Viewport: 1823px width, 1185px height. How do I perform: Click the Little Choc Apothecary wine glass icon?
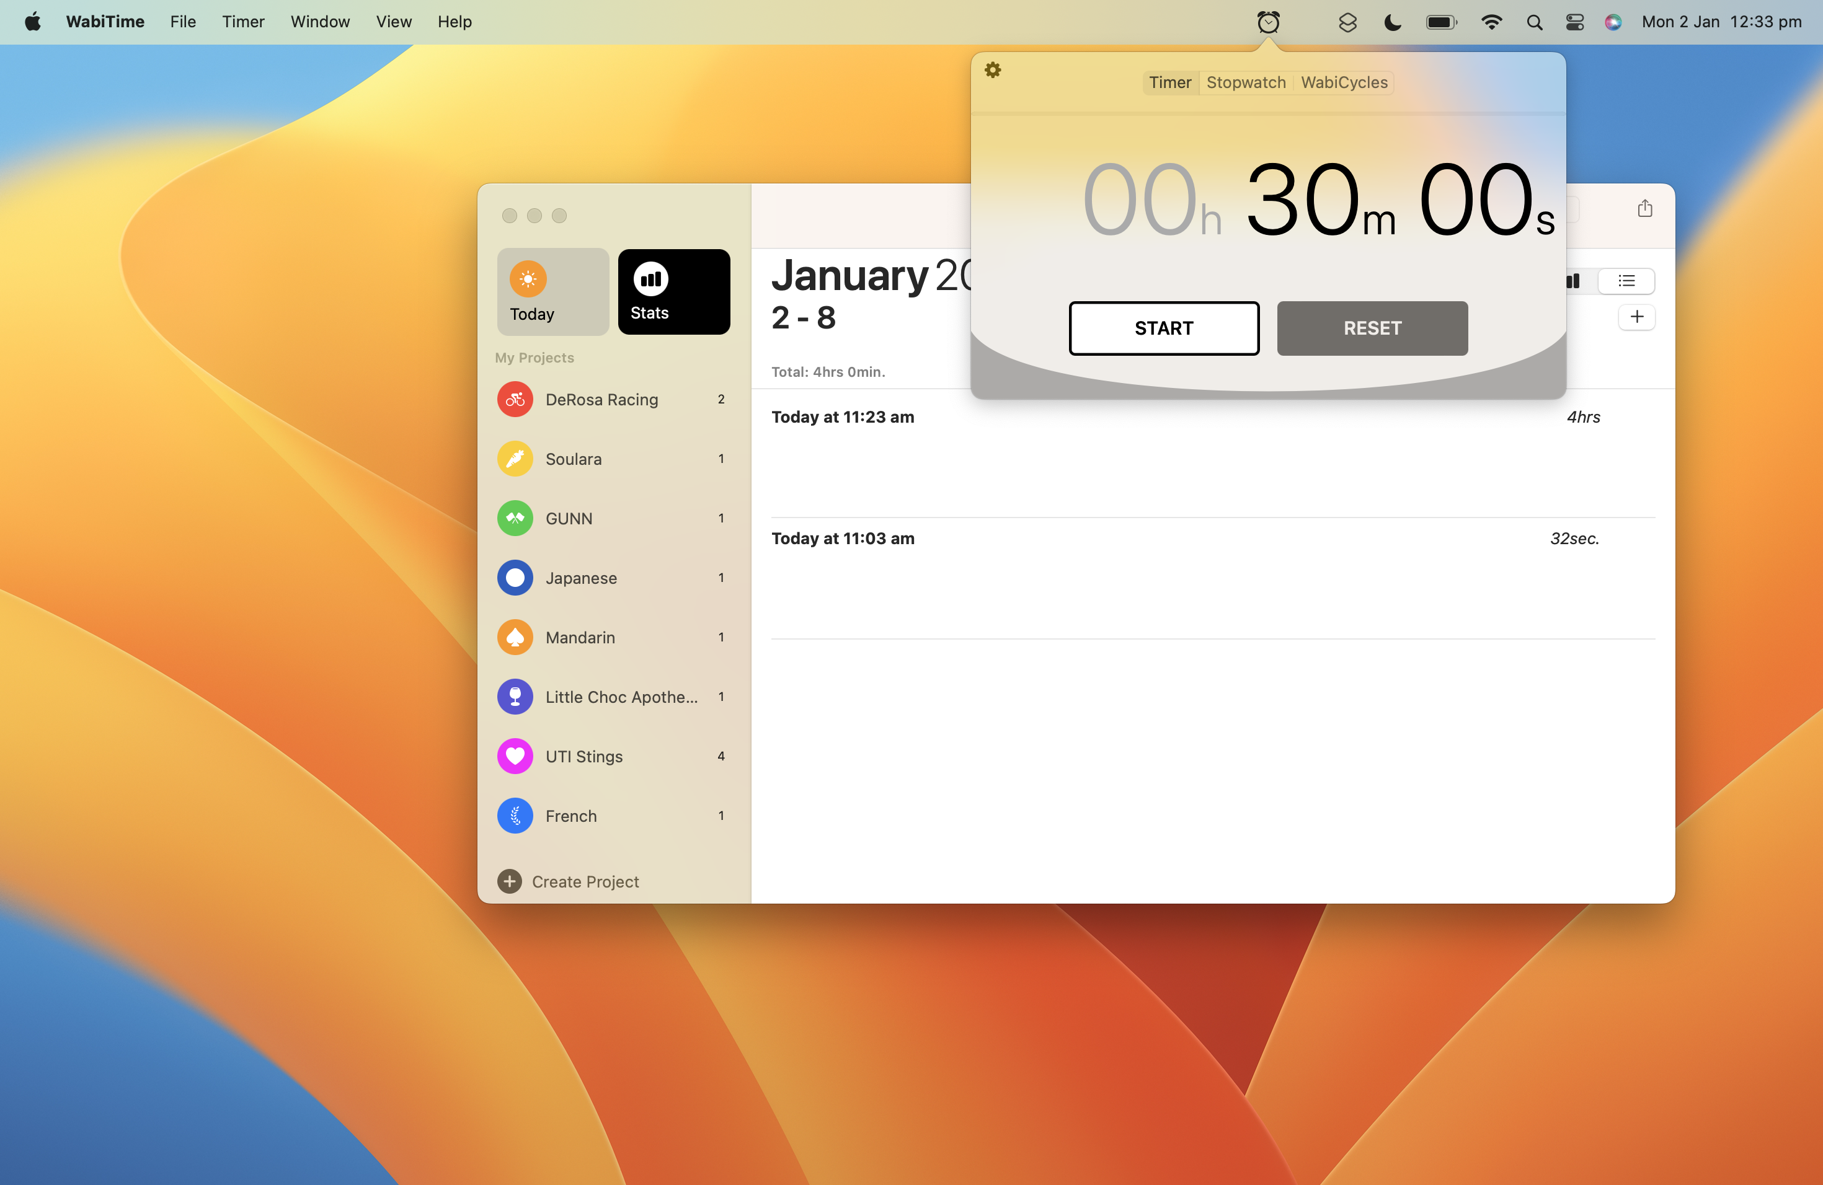[515, 697]
